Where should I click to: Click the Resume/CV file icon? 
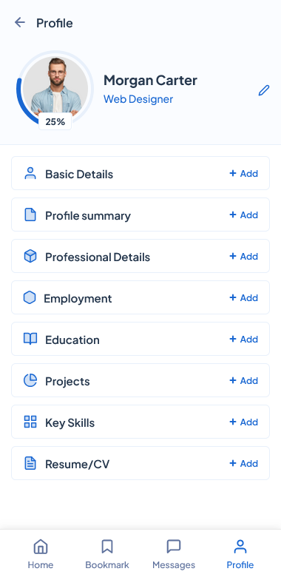click(30, 463)
